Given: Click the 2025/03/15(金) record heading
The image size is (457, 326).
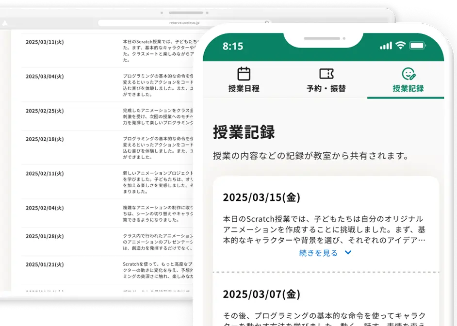Looking at the screenshot, I should click(x=261, y=197).
